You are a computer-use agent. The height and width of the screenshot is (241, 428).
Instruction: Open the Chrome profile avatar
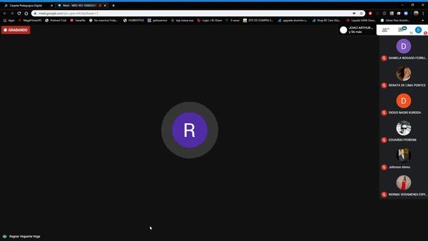(x=416, y=13)
